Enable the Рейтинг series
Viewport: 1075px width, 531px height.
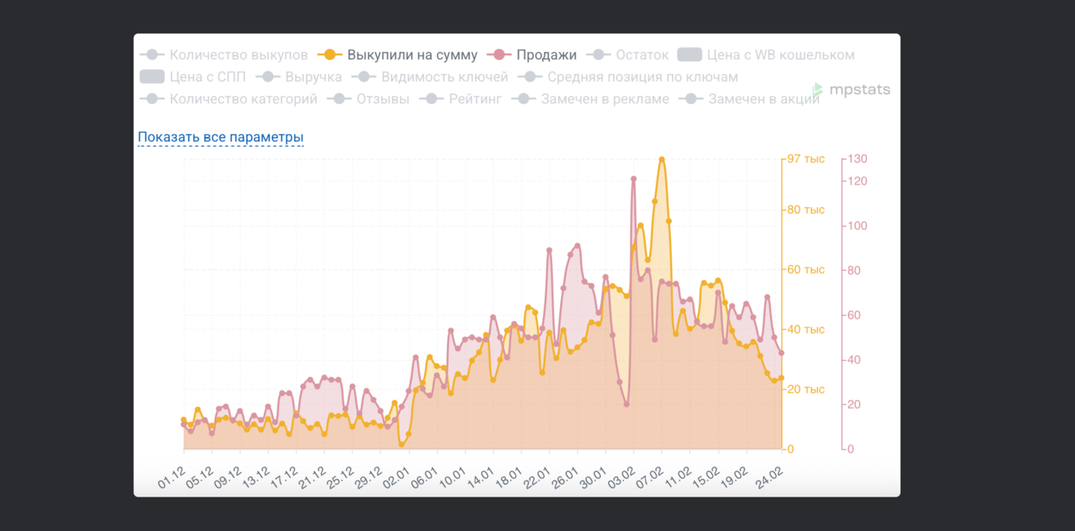(460, 99)
